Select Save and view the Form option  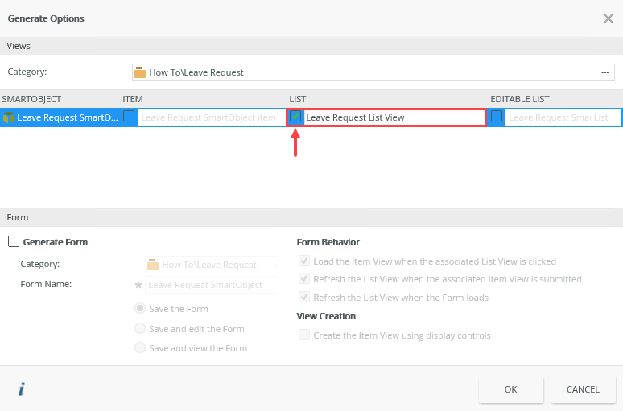140,347
